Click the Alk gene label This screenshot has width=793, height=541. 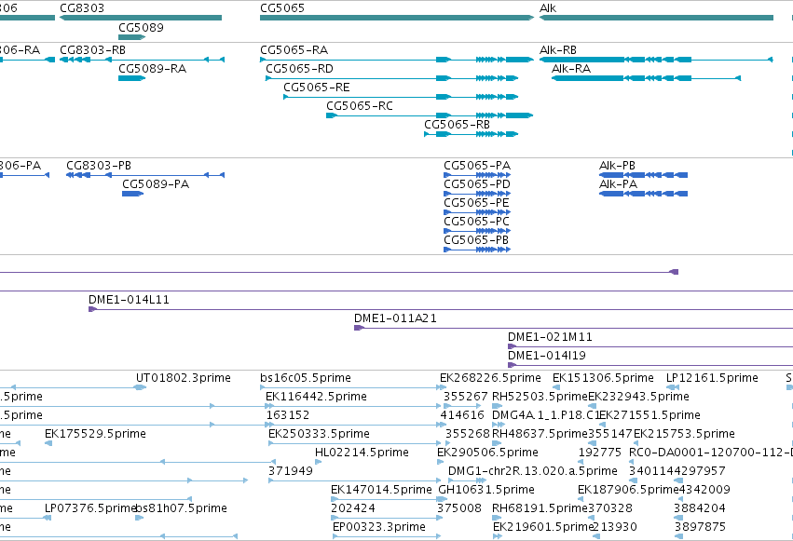pyautogui.click(x=548, y=8)
